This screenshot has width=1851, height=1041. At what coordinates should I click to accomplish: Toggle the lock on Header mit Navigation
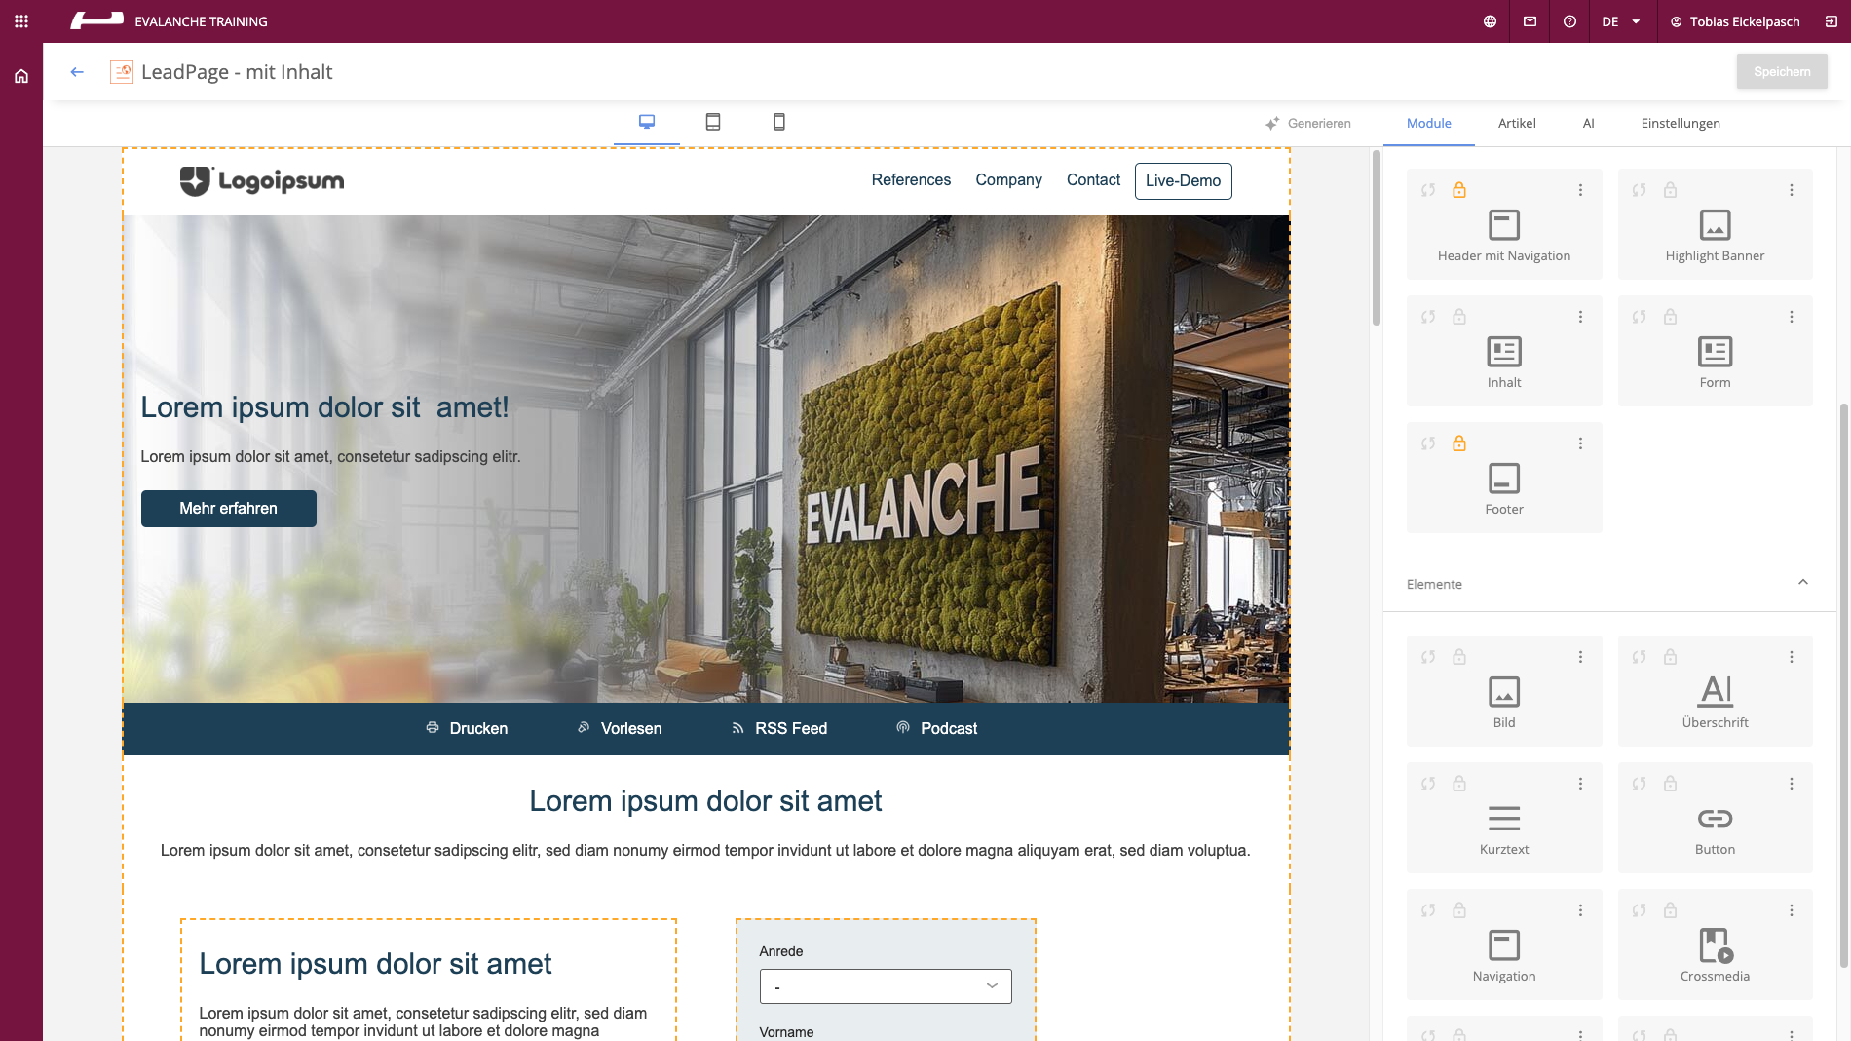pos(1459,190)
